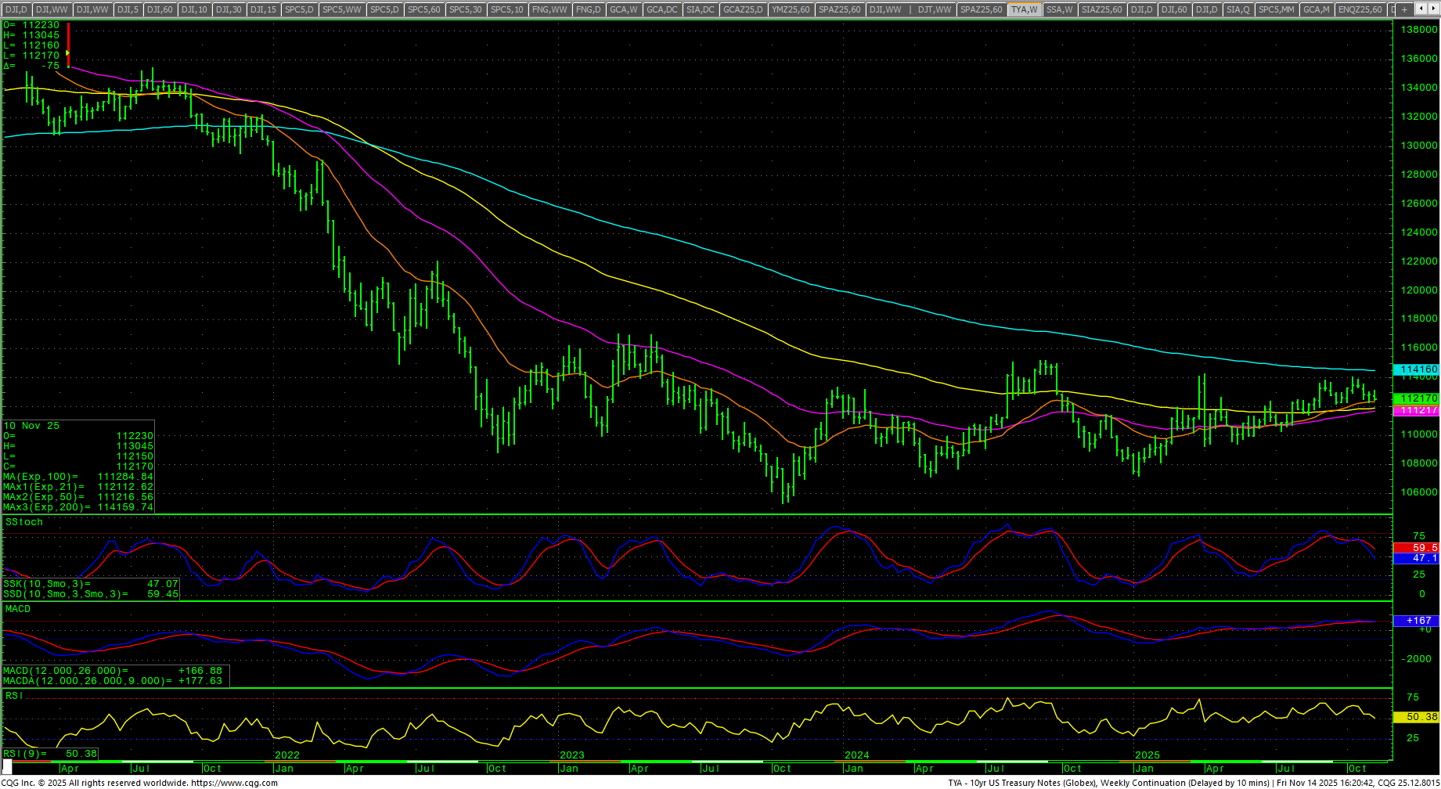Click the SStoch study label

click(24, 522)
